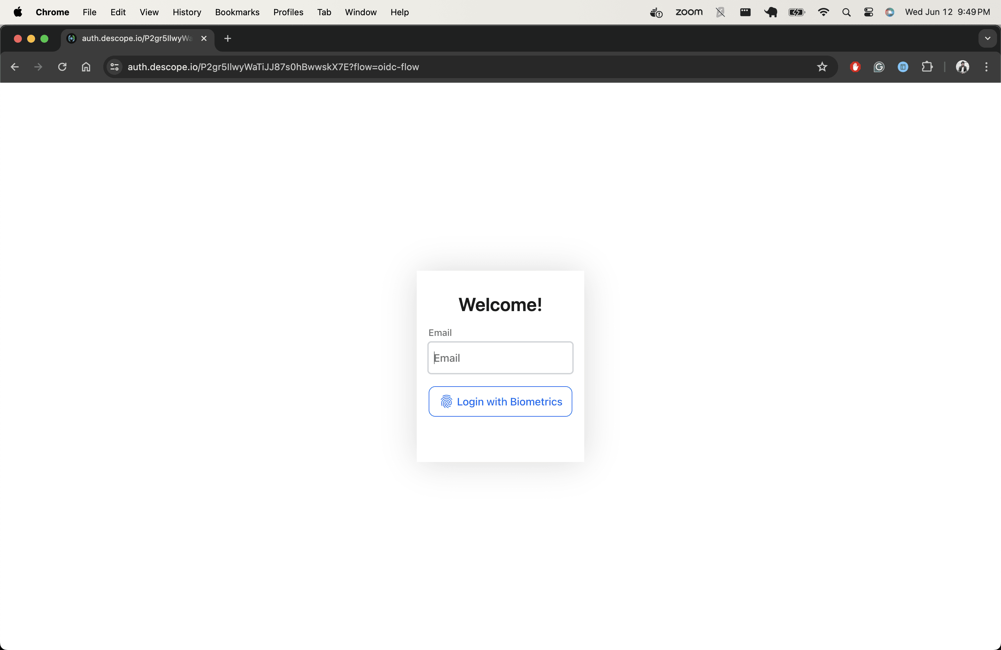The image size is (1001, 650).
Task: Open the AdBlock extension icon
Action: (855, 67)
